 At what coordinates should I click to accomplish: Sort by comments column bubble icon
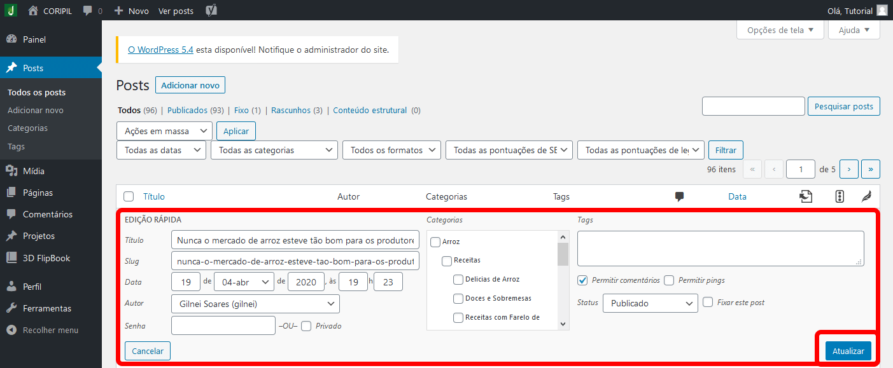click(x=680, y=197)
